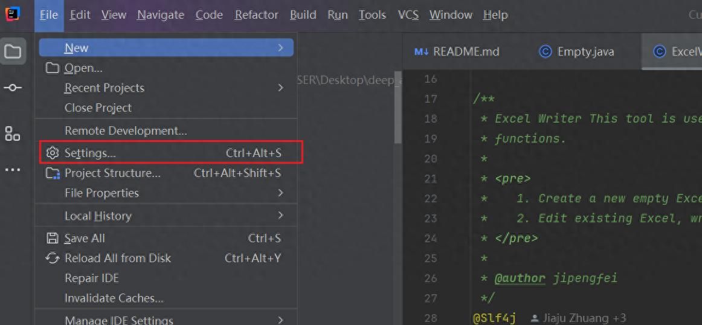Switch to the Empty.java tab
Viewport: 702px width, 325px height.
tap(577, 51)
